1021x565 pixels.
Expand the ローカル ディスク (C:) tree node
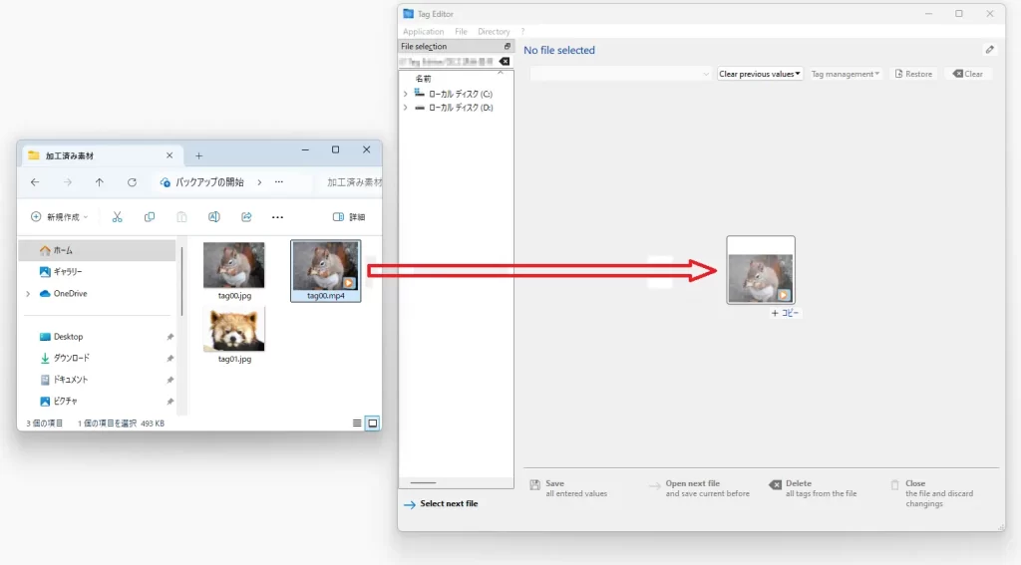click(405, 94)
